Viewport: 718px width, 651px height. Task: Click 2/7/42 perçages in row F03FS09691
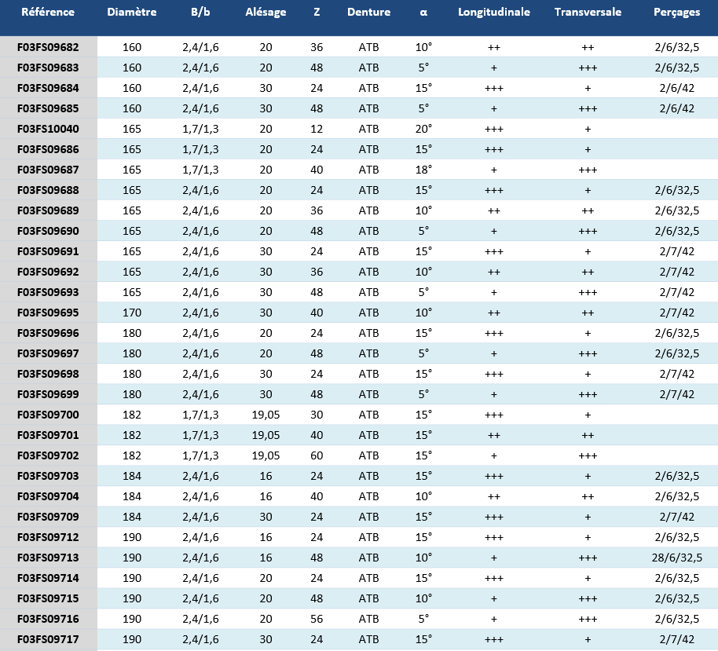pos(677,252)
